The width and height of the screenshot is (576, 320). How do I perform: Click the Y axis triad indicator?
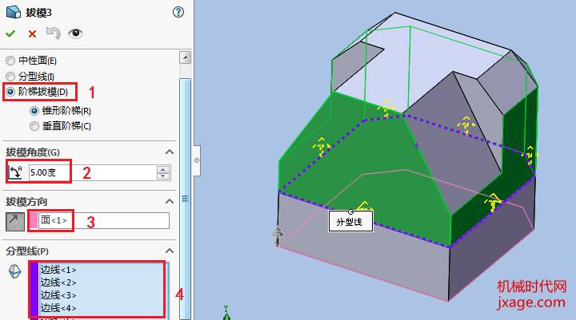pyautogui.click(x=226, y=312)
